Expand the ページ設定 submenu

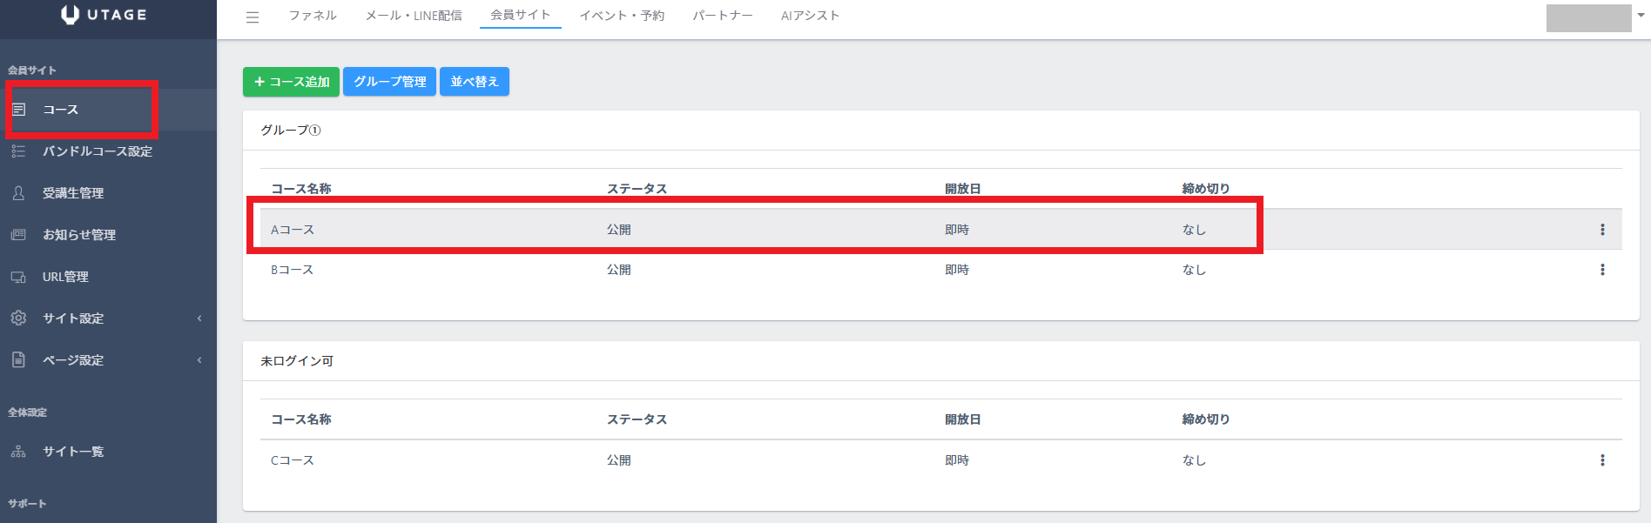(199, 360)
